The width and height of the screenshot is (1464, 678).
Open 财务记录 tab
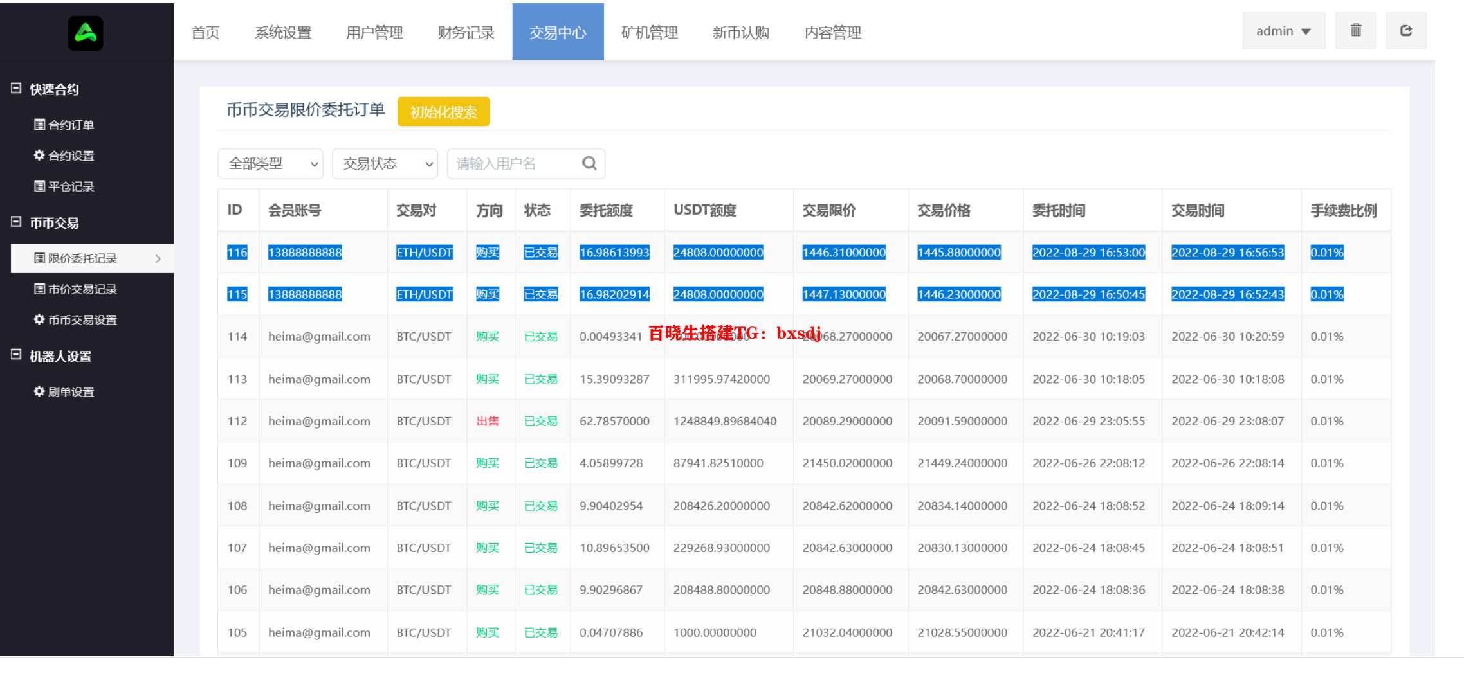tap(466, 32)
